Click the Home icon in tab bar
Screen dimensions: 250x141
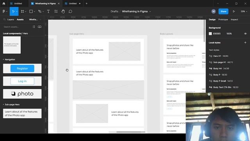point(4,4)
